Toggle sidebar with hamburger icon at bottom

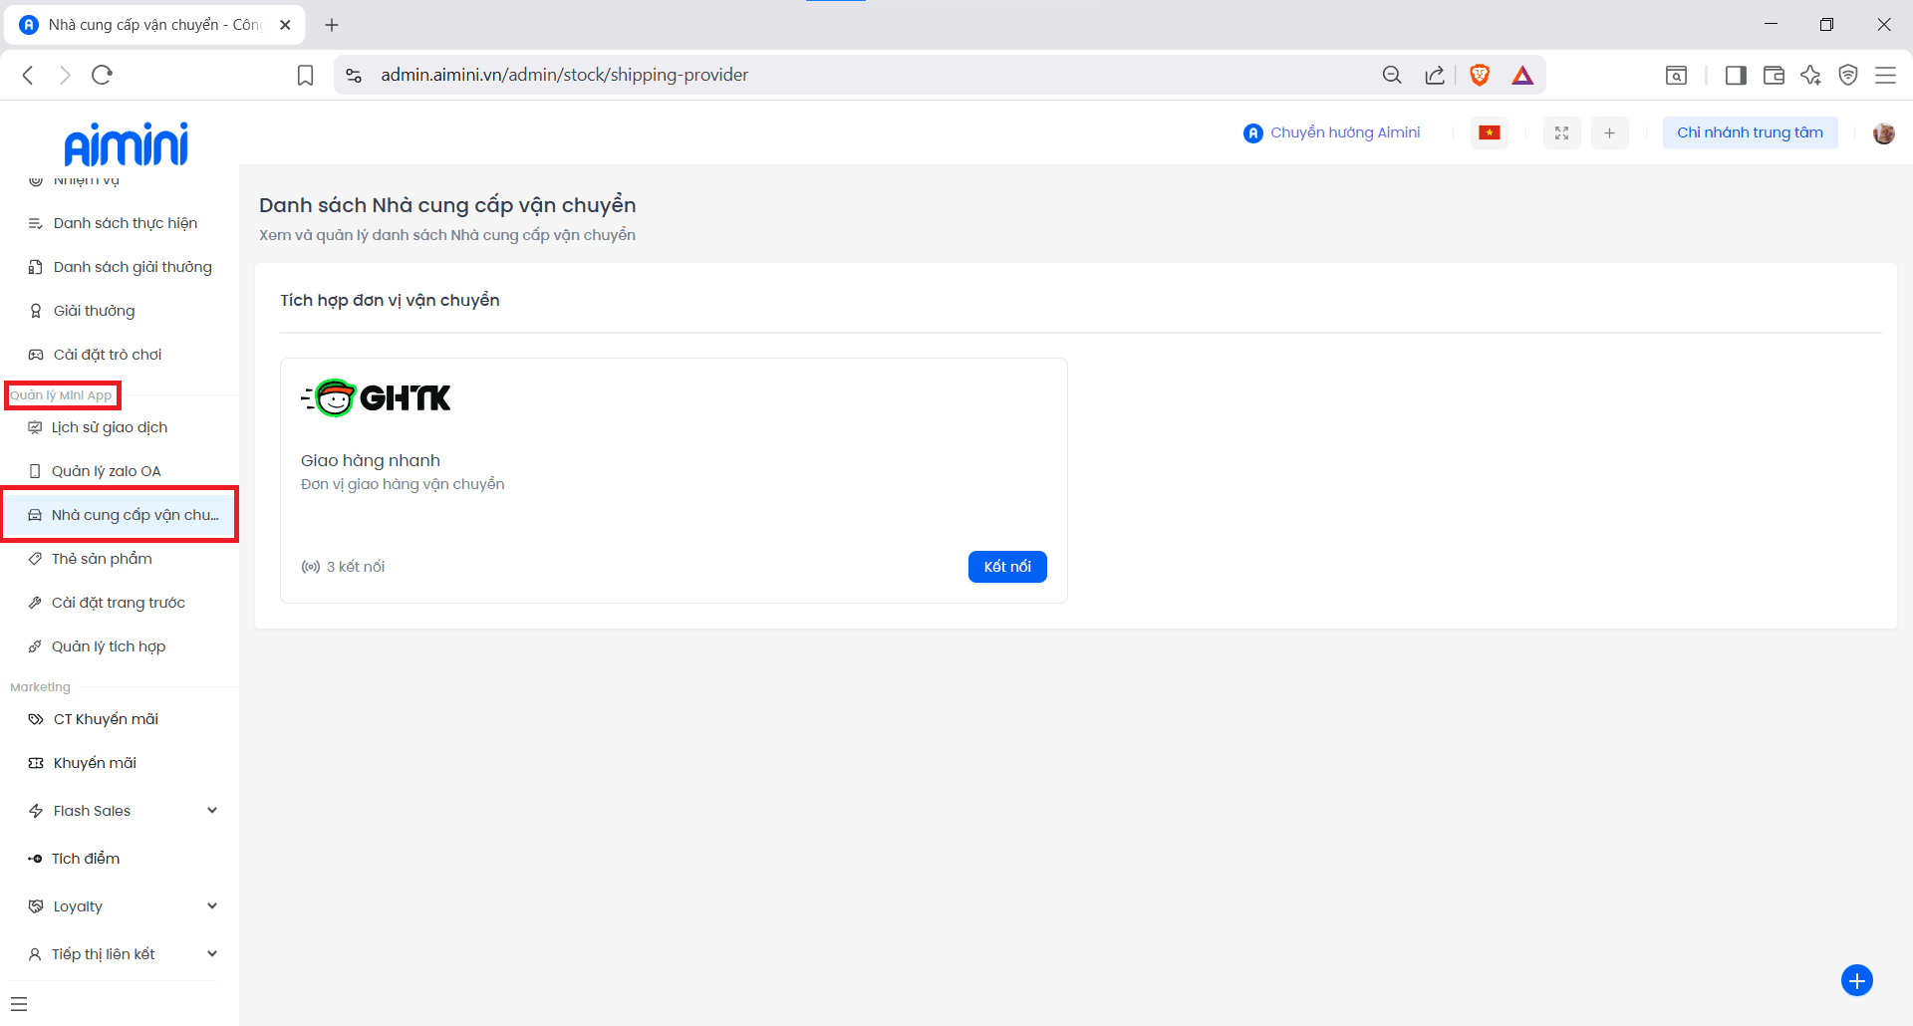coord(19,1004)
